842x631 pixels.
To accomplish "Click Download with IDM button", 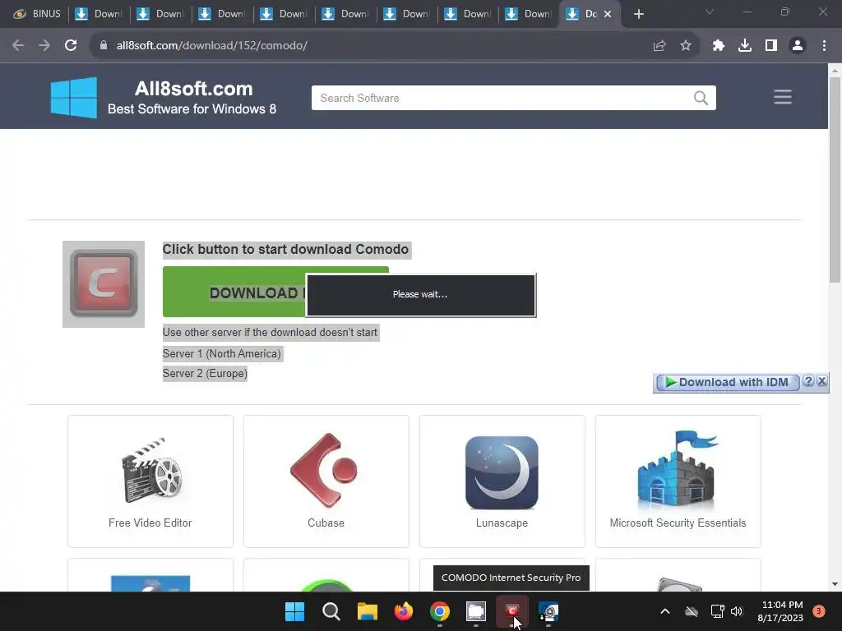I will click(x=727, y=382).
